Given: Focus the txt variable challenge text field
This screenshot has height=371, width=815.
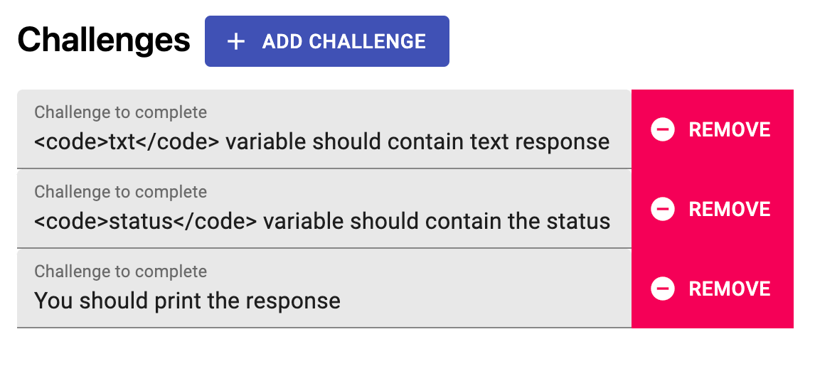Looking at the screenshot, I should point(324,129).
